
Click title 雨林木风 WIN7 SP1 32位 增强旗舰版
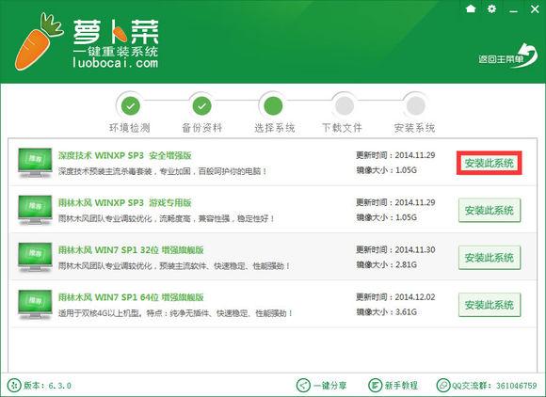tap(131, 250)
